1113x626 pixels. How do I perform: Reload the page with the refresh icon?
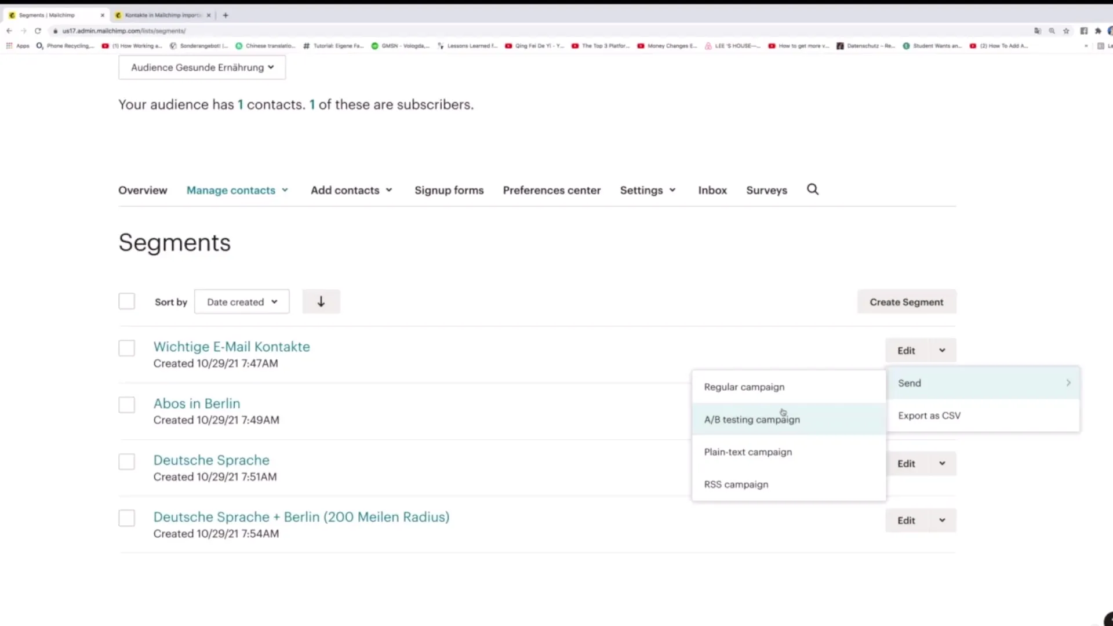(x=38, y=31)
